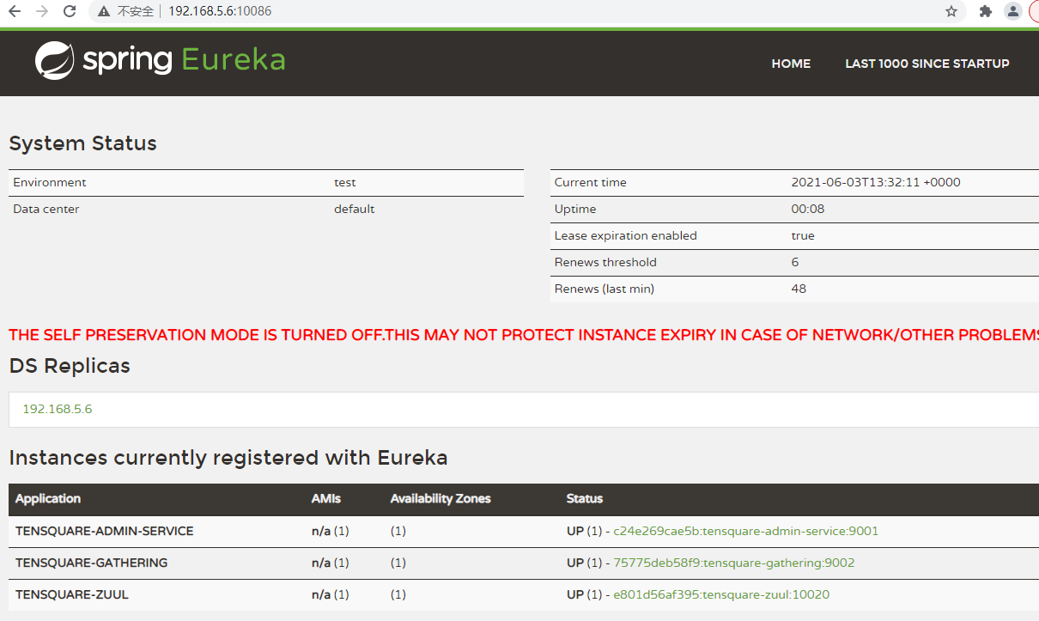Click the Current time label
This screenshot has width=1039, height=621.
[591, 182]
